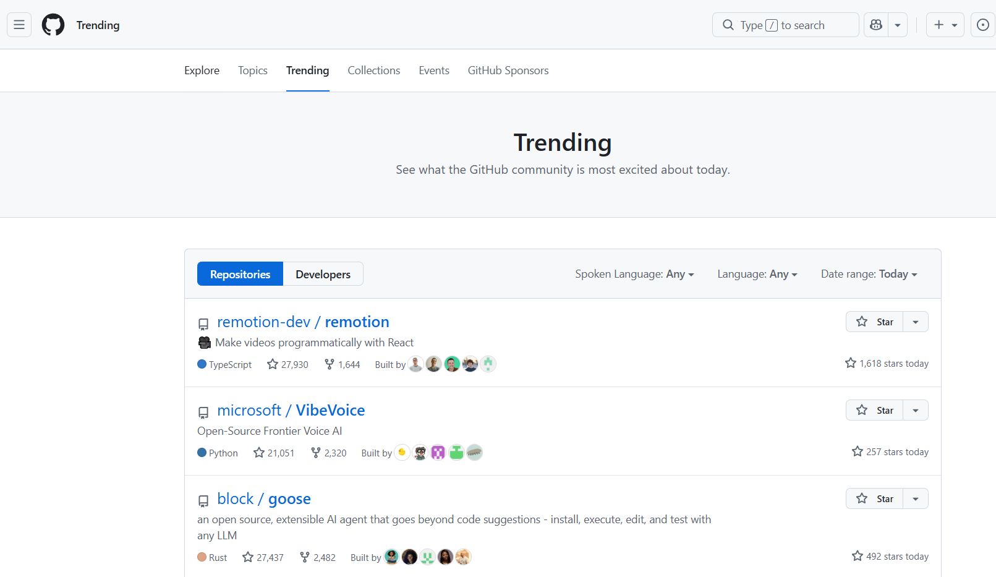Go to GitHub Sponsors tab
Image resolution: width=996 pixels, height=577 pixels.
point(508,71)
